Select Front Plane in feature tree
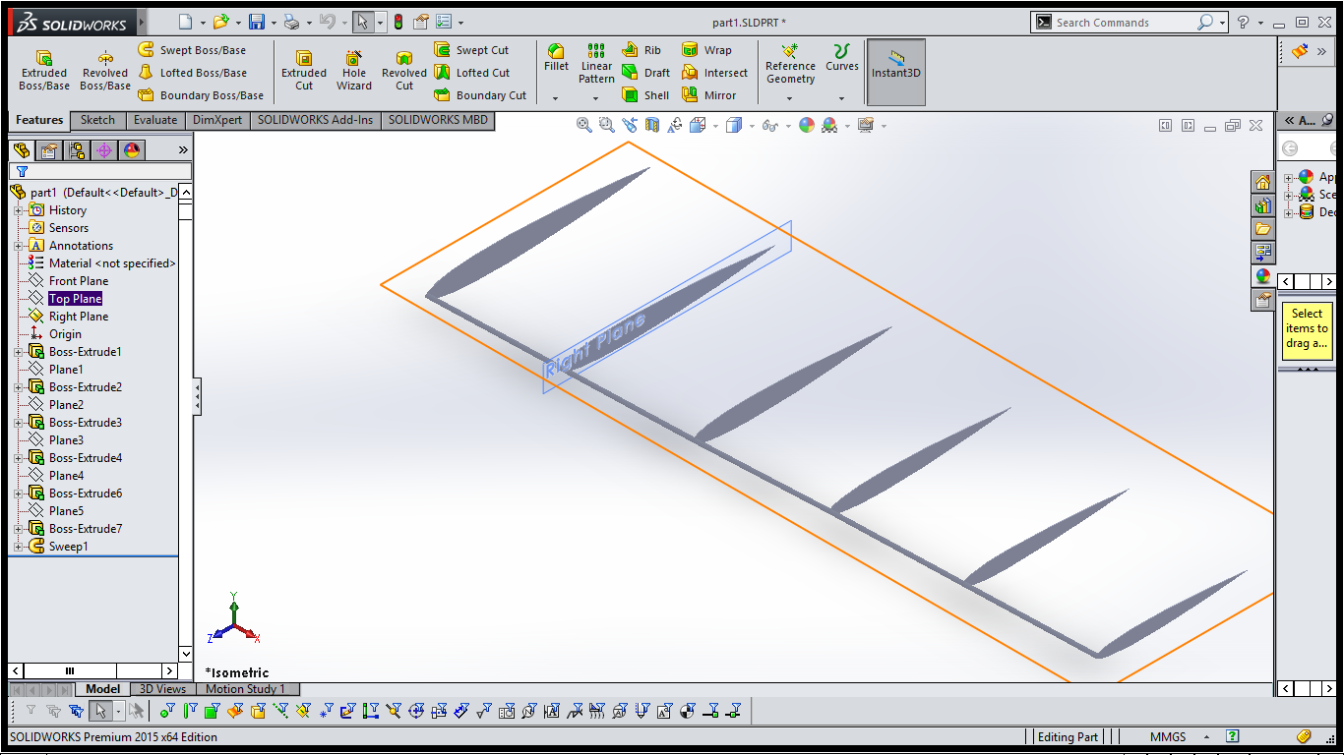The image size is (1344, 755). point(79,281)
